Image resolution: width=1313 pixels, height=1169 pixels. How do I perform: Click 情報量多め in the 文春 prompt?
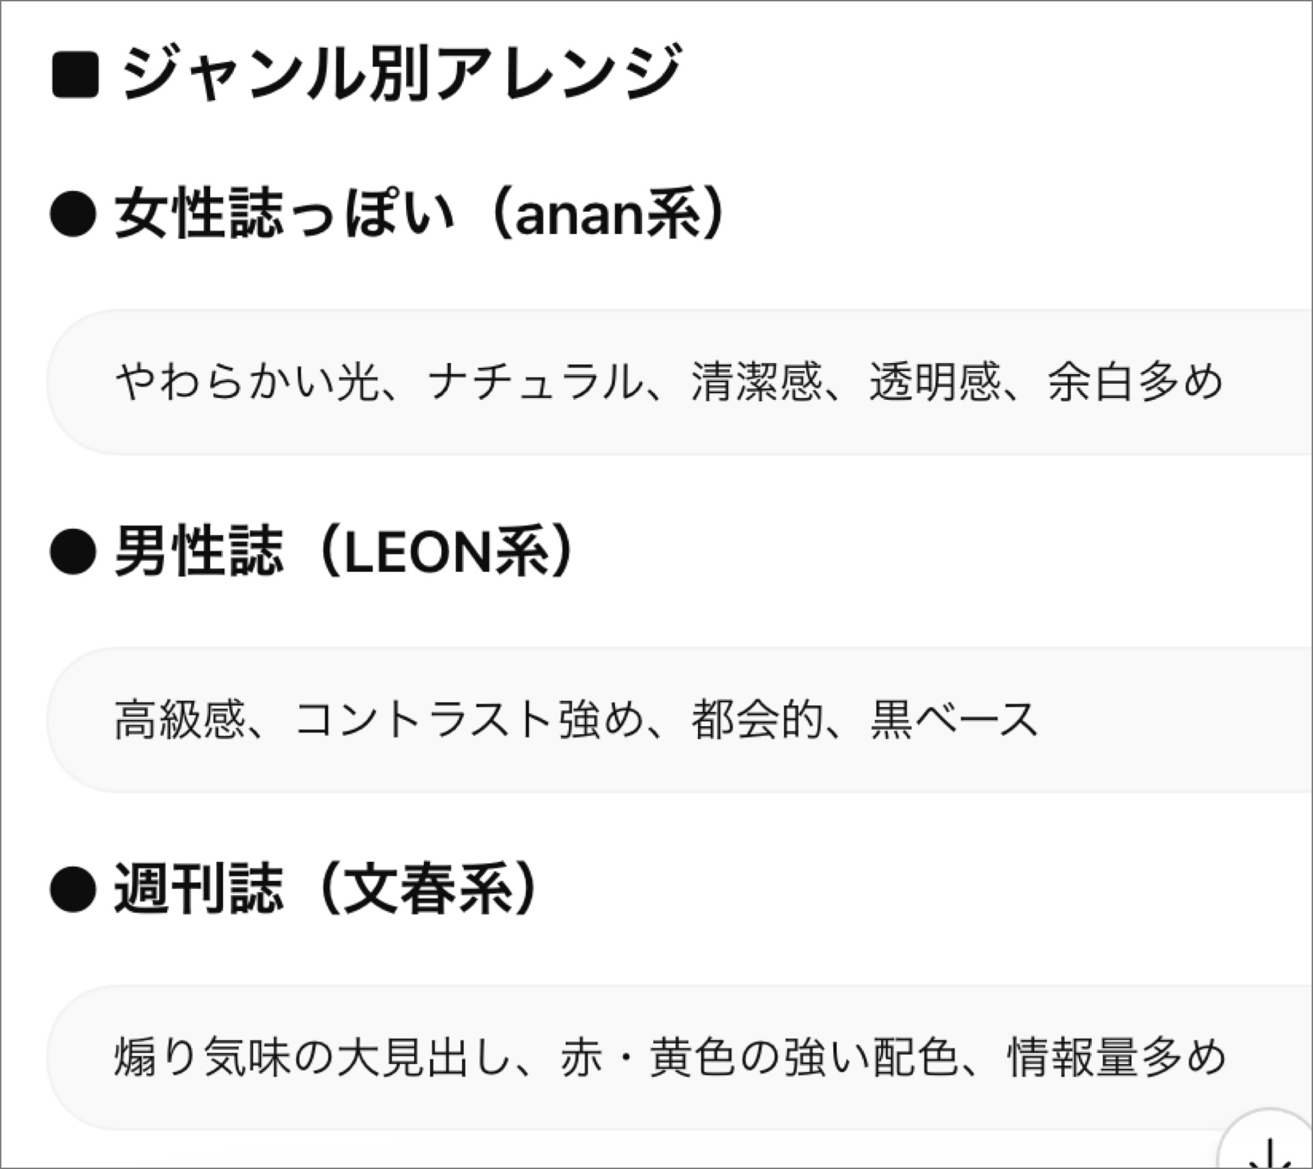(x=1116, y=1057)
